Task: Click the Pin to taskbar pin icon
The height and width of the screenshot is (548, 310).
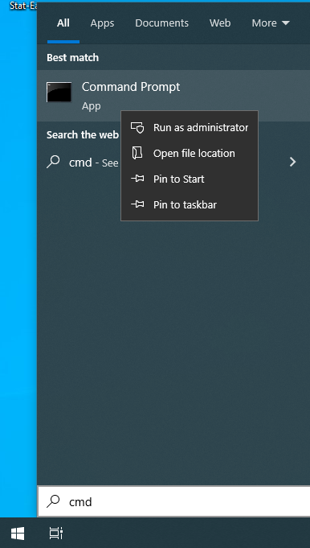Action: point(137,204)
